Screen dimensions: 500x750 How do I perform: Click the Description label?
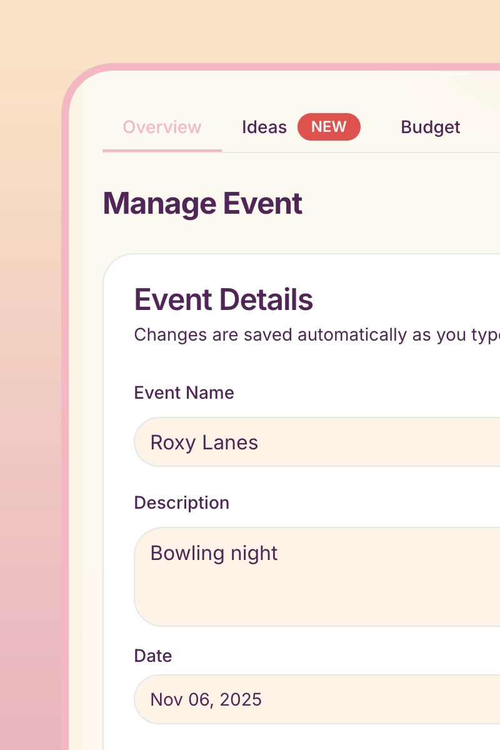click(x=181, y=502)
